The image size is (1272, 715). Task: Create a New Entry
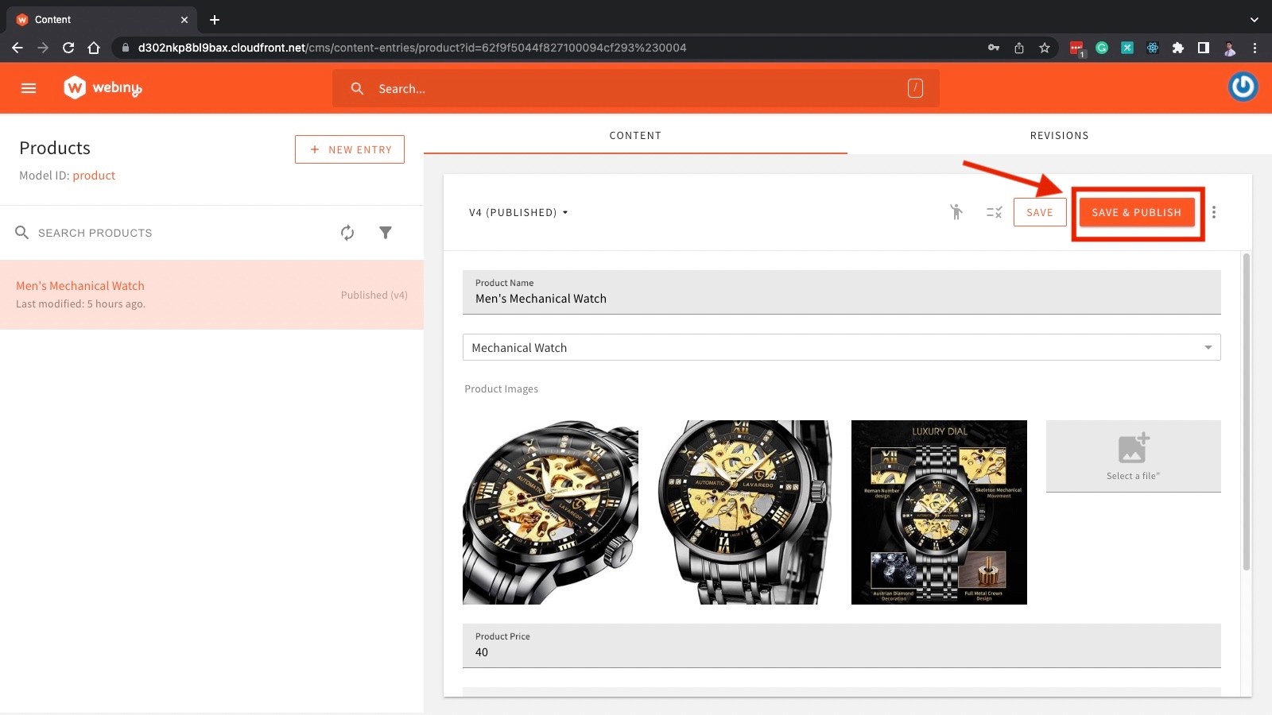[350, 149]
